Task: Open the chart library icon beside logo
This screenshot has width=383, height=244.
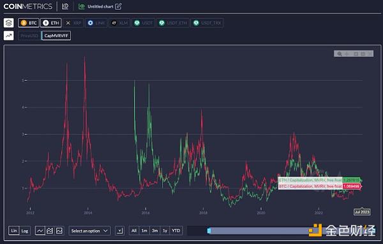Action: click(x=65, y=6)
